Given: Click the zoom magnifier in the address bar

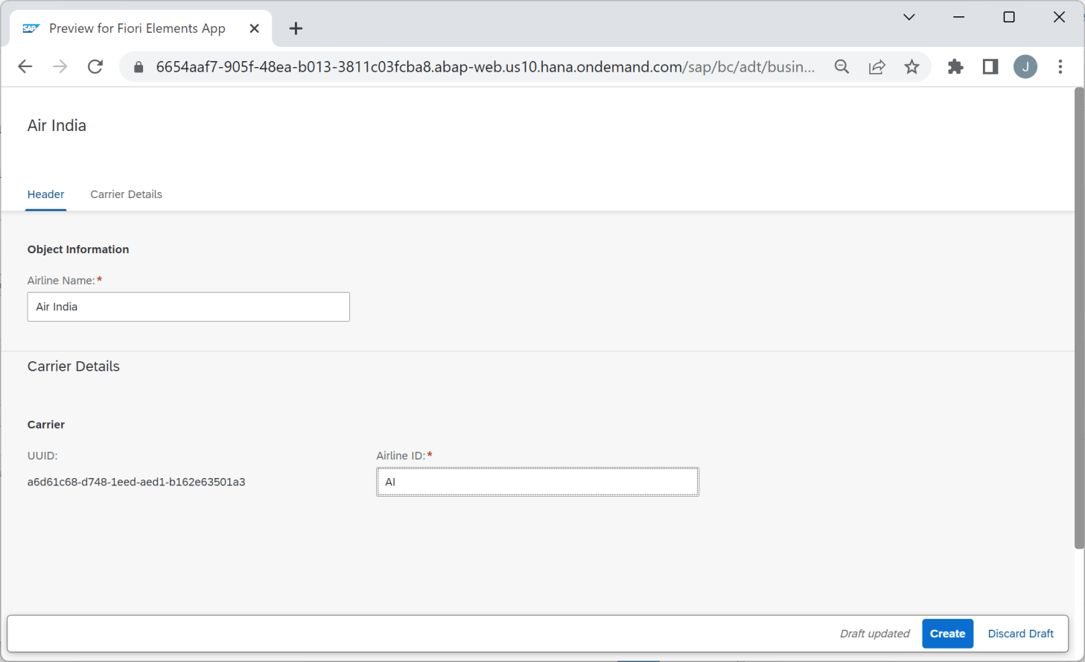Looking at the screenshot, I should [841, 66].
